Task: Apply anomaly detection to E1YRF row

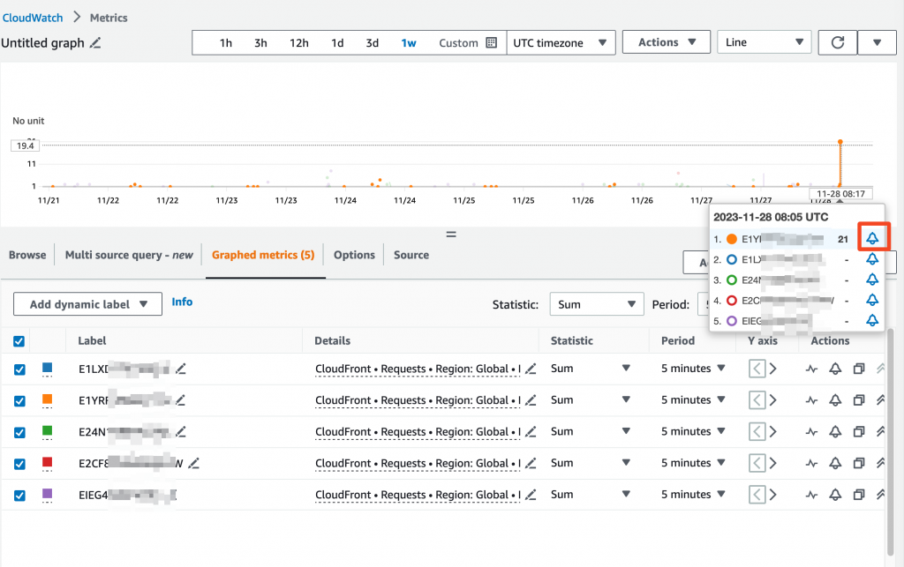Action: click(x=812, y=400)
